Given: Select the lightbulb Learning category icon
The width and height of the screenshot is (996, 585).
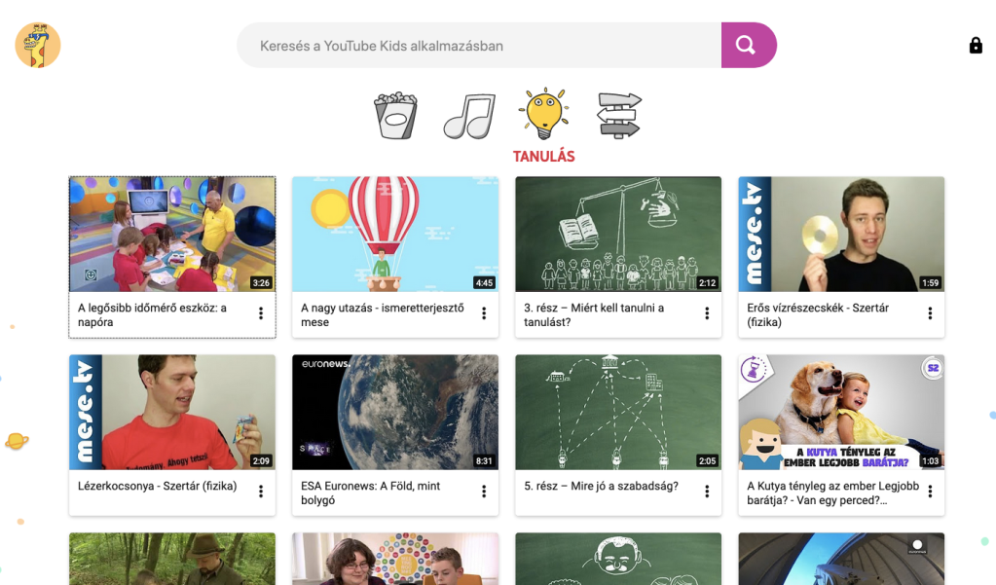Looking at the screenshot, I should [543, 115].
